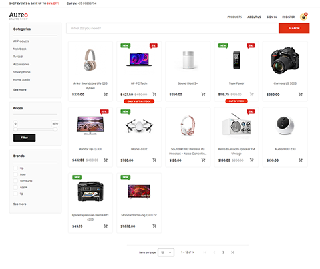Add Camera LG 3000 to cart
Viewport: 320px width, 269px height.
pyautogui.click(x=301, y=94)
